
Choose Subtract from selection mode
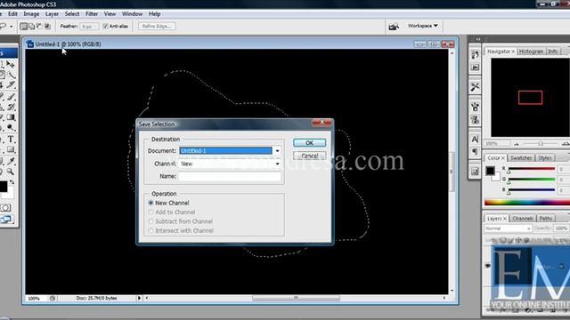[x=39, y=27]
